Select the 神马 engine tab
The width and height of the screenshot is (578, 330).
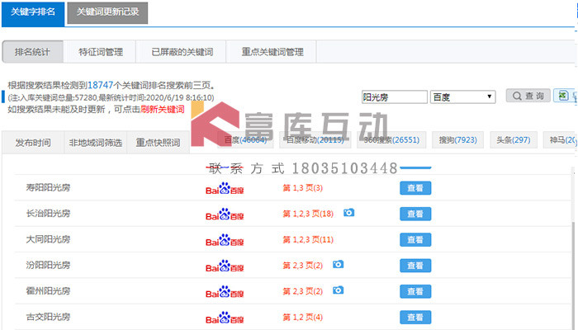pyautogui.click(x=561, y=140)
